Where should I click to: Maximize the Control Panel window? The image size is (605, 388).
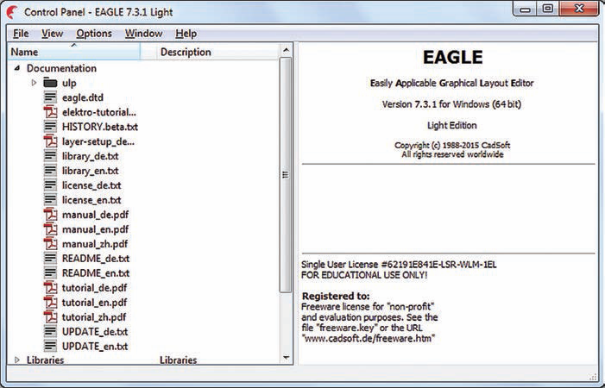pyautogui.click(x=547, y=9)
